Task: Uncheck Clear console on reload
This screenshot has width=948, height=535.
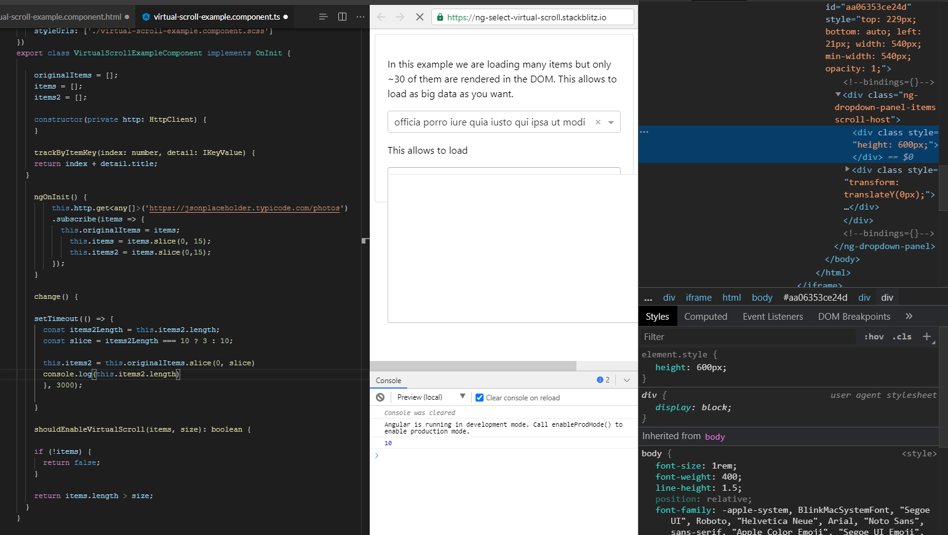Action: pyautogui.click(x=479, y=397)
